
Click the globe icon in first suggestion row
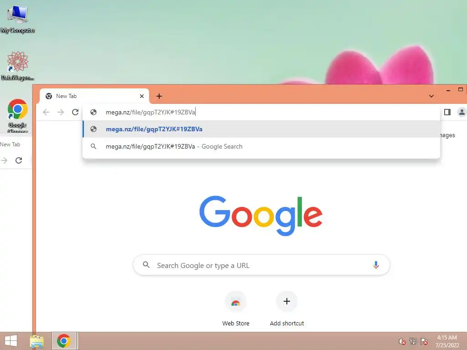tap(93, 129)
